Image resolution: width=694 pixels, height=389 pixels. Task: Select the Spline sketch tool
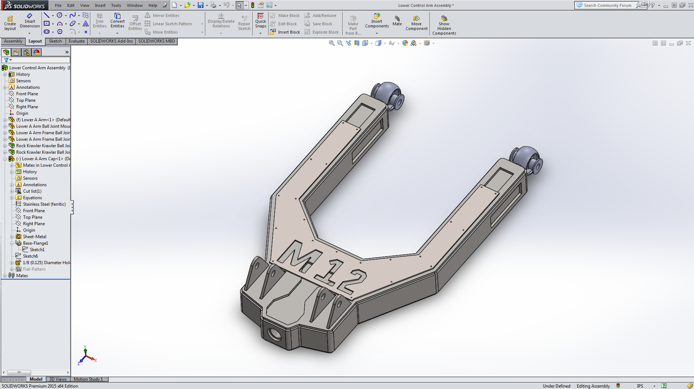tap(73, 15)
